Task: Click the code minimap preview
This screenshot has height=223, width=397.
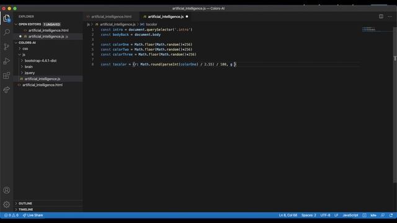Action: pos(368,29)
